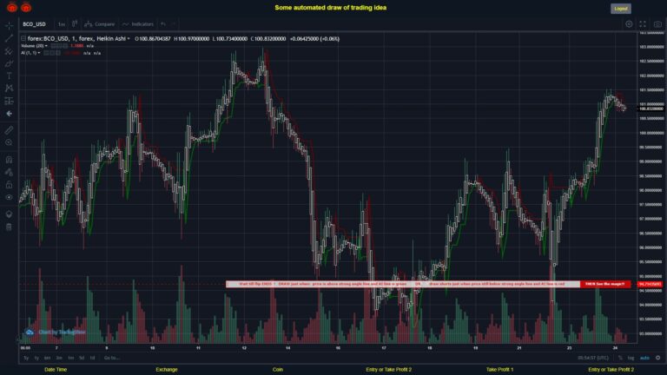Toggle magnet mode in left toolbar
Viewport: 667px width, 375px height.
pos(9,160)
